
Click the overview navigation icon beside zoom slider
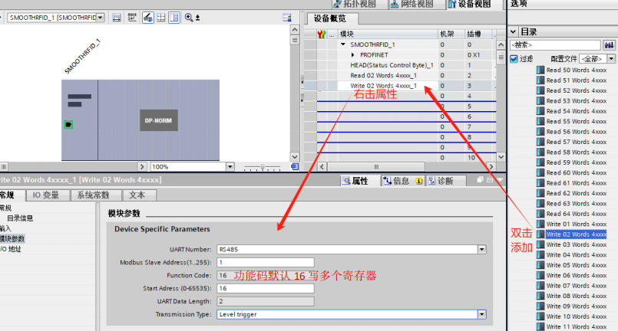click(x=295, y=166)
